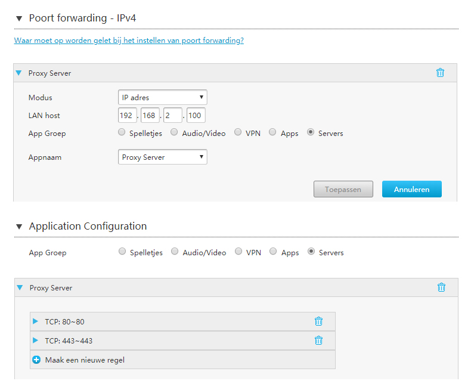Collapse the Poort forwarding - IPv4 section
Screen dimensions: 471x390
pyautogui.click(x=19, y=18)
